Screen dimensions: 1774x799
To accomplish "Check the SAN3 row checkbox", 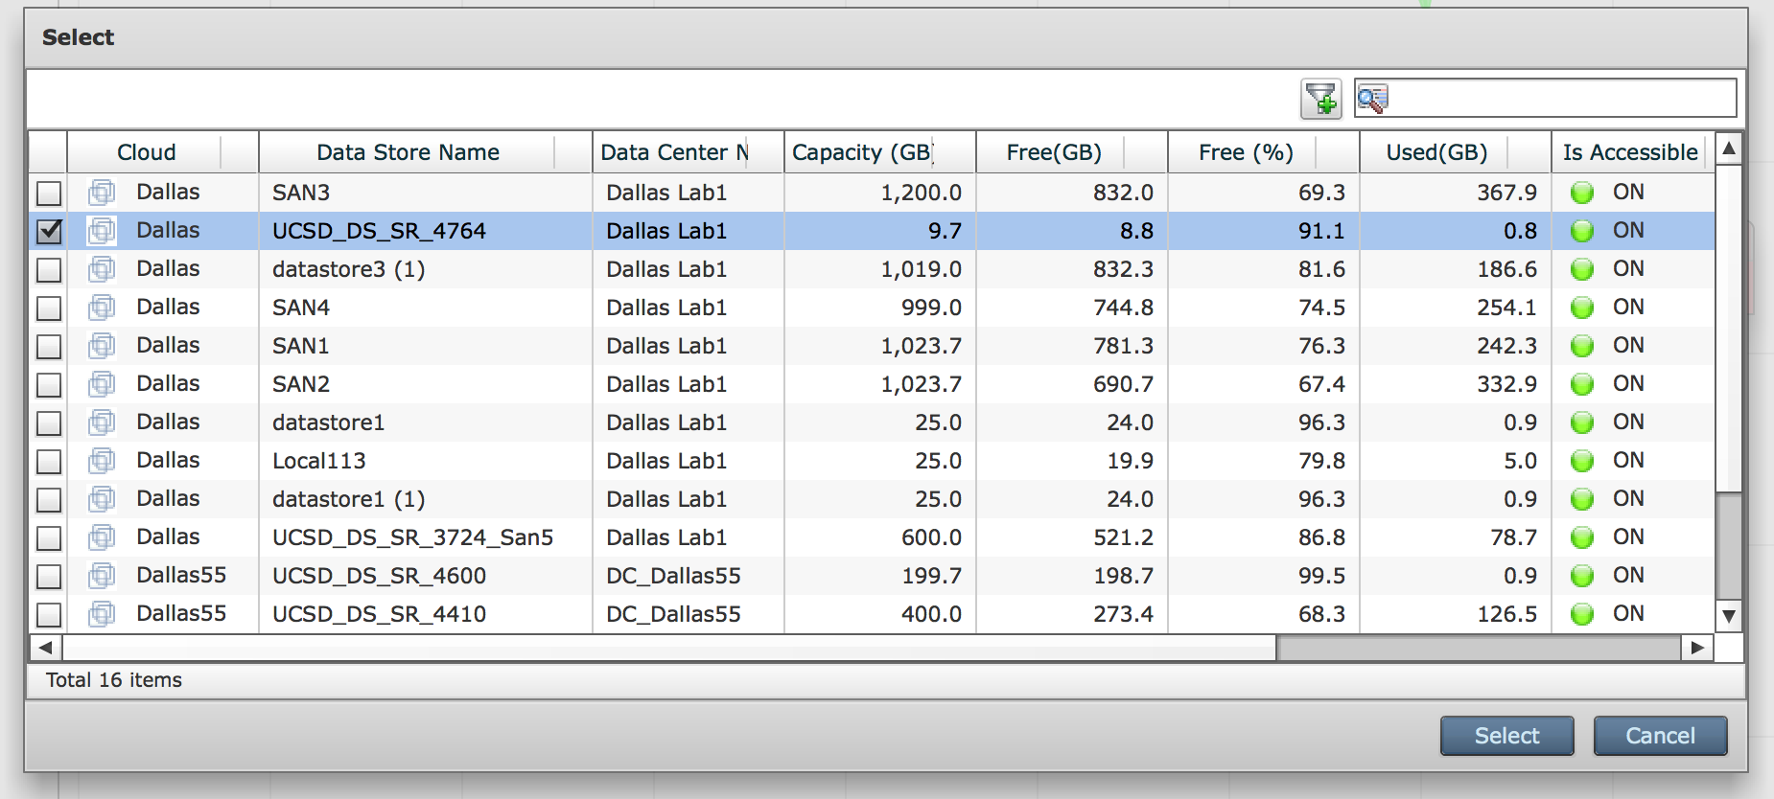I will [x=49, y=194].
